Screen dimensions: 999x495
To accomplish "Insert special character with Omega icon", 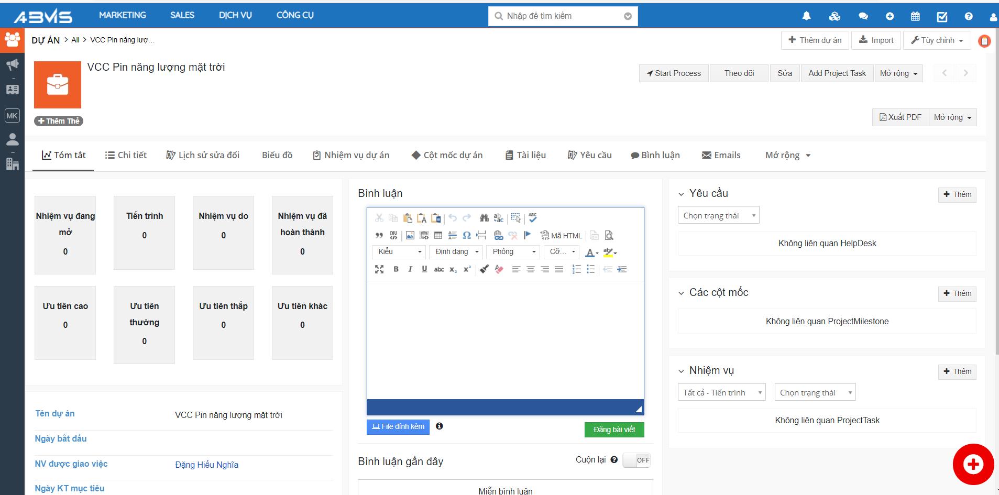I will click(x=467, y=235).
